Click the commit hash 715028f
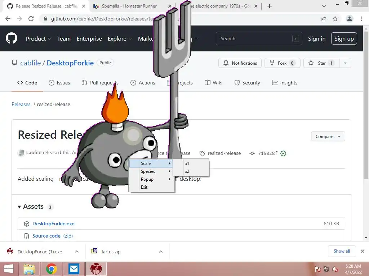Screen dimensions: 369x276 click(268, 153)
